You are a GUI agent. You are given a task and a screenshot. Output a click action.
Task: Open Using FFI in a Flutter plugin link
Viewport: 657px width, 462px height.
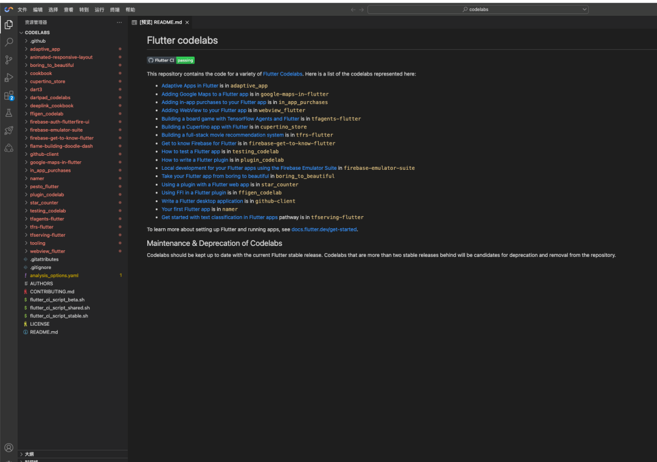click(x=193, y=193)
